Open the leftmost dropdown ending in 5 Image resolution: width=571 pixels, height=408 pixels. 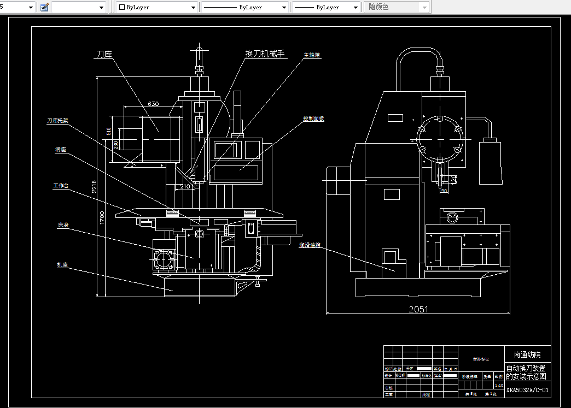tap(17, 7)
